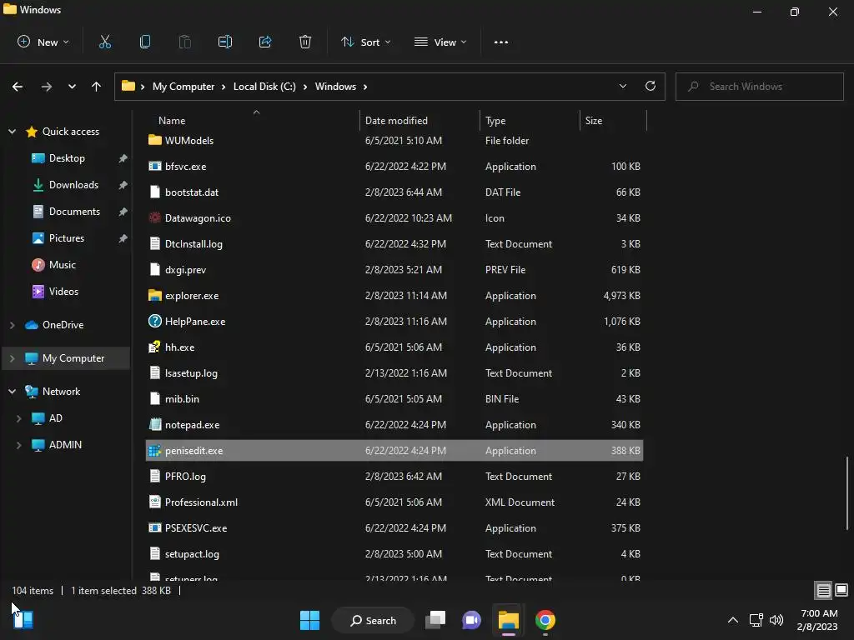Image resolution: width=854 pixels, height=640 pixels.
Task: Click the Local Disk (C:) breadcrumb
Action: pyautogui.click(x=264, y=87)
